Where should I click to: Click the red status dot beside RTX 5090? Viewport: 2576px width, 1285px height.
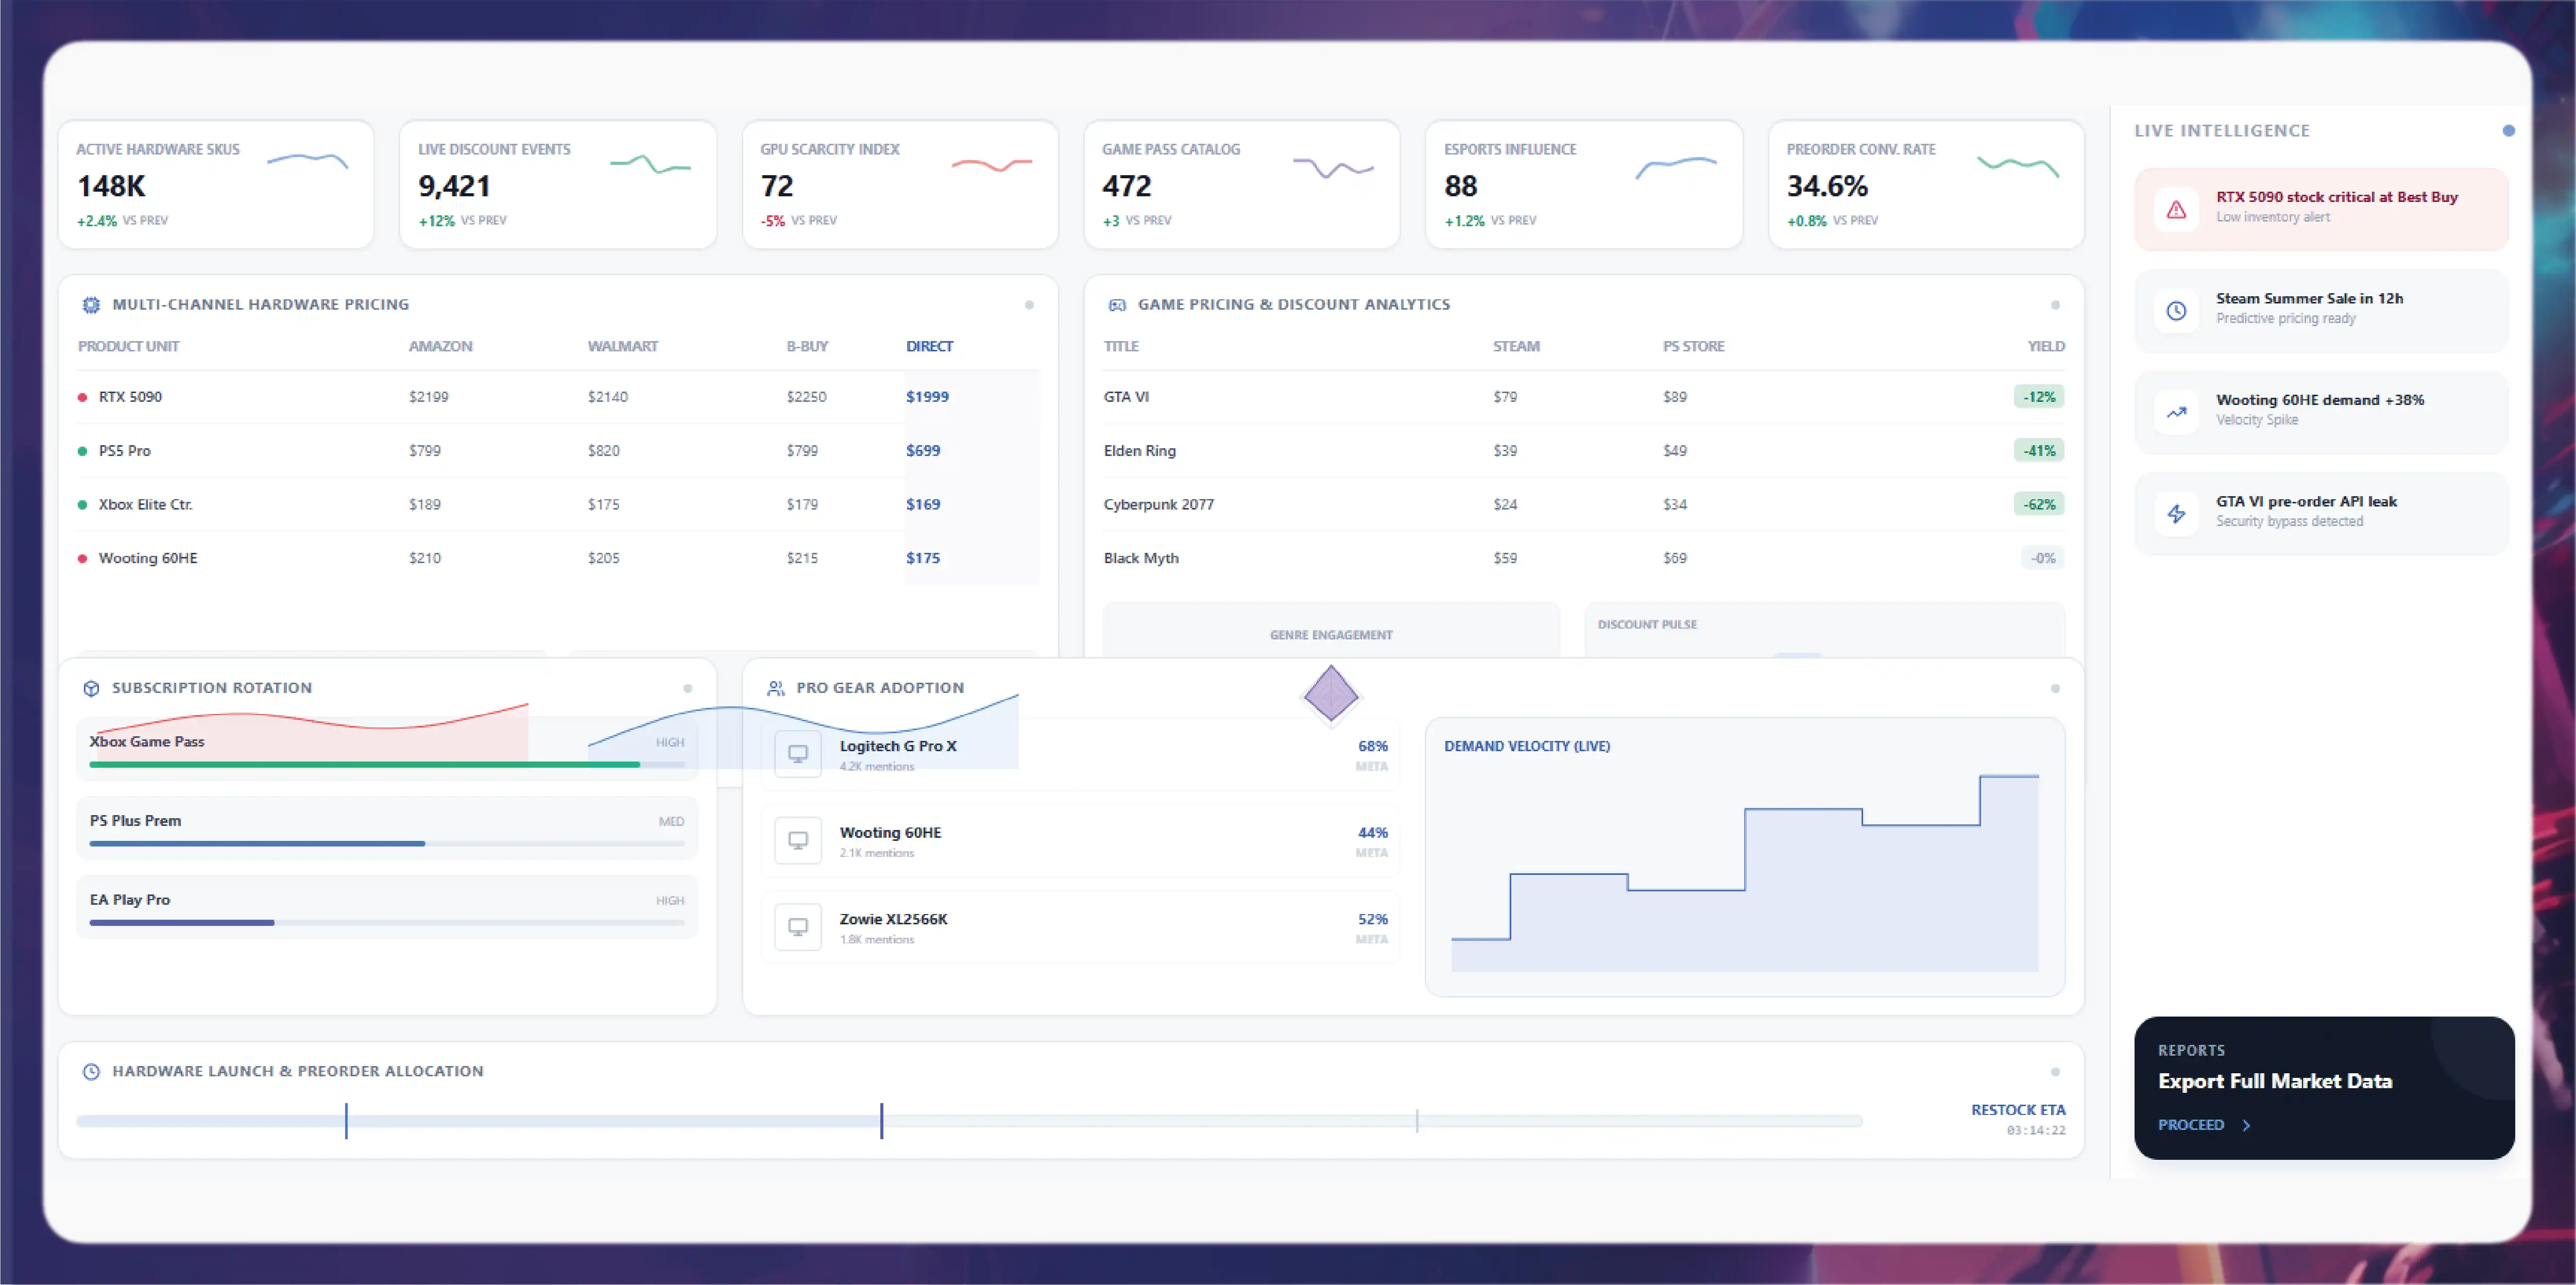click(82, 397)
